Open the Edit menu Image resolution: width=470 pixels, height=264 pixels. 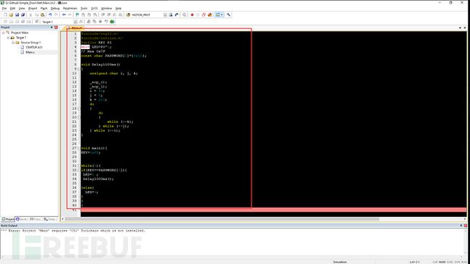[x=12, y=9]
